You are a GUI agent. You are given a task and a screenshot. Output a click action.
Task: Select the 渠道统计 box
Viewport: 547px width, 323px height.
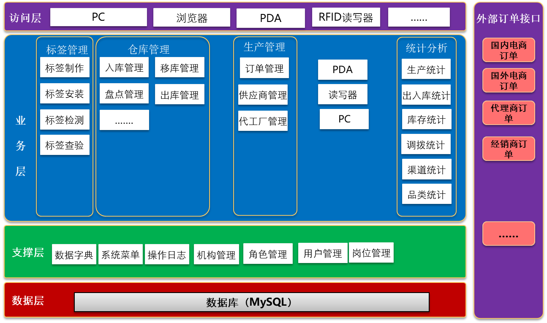(x=427, y=169)
